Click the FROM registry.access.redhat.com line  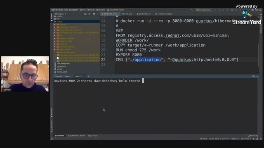[x=172, y=36]
